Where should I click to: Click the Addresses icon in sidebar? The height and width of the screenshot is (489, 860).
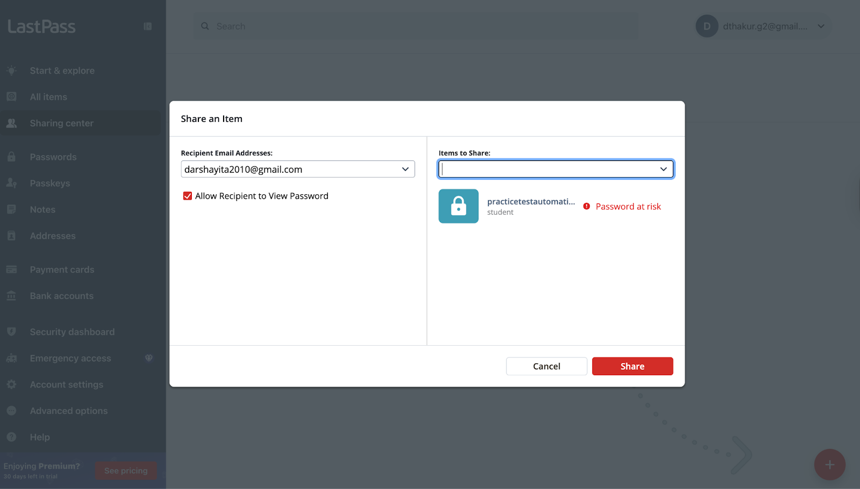[11, 236]
